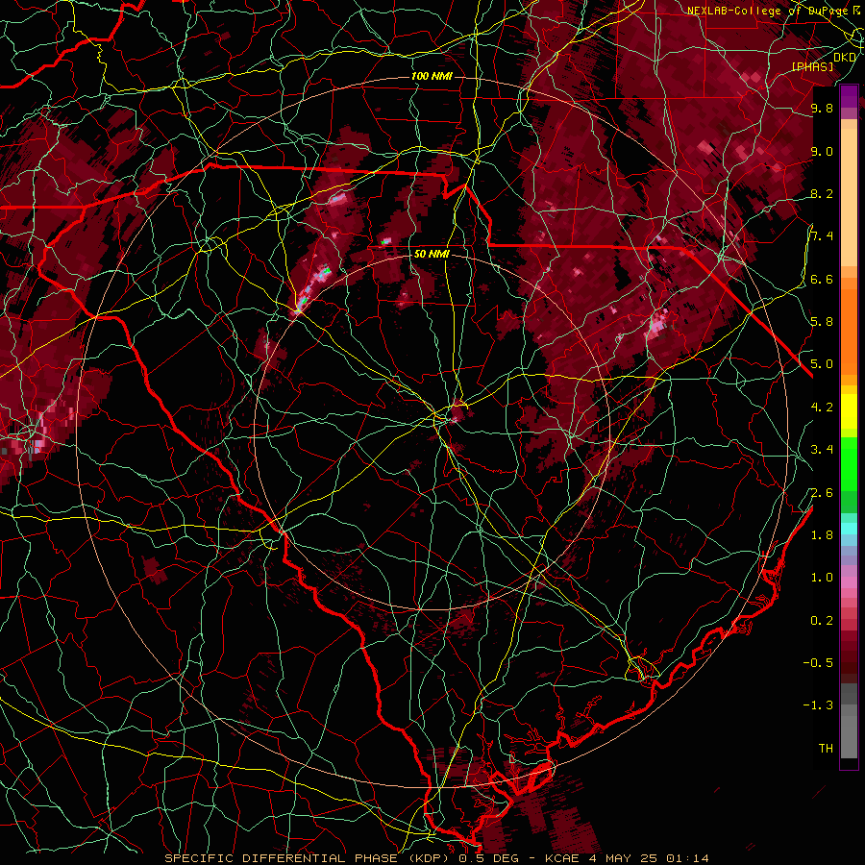Click the 7.4 value on the color scale
865x865 pixels.
click(x=822, y=236)
